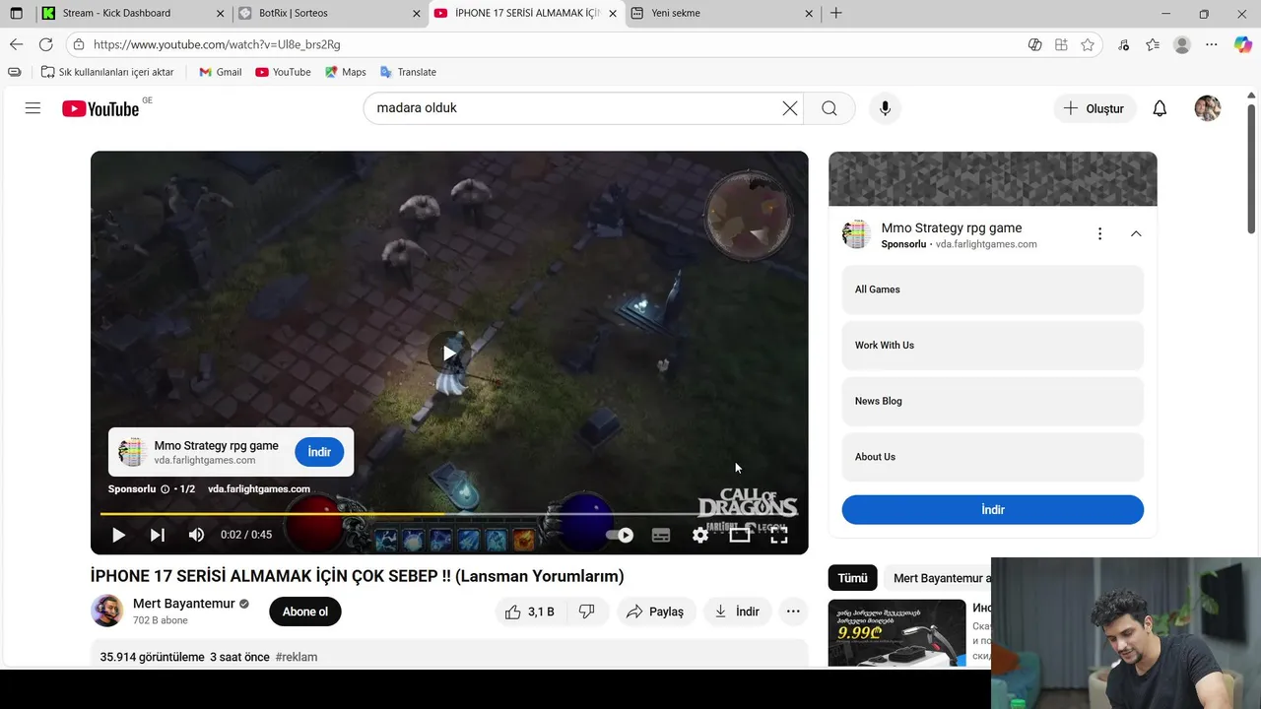Like the video with thumbs up
This screenshot has height=709, width=1261.
click(530, 612)
